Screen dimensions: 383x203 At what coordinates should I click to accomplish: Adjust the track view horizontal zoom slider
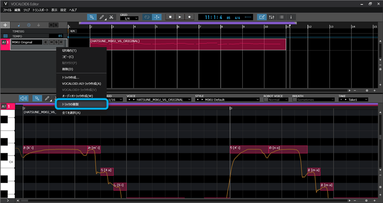(367, 90)
